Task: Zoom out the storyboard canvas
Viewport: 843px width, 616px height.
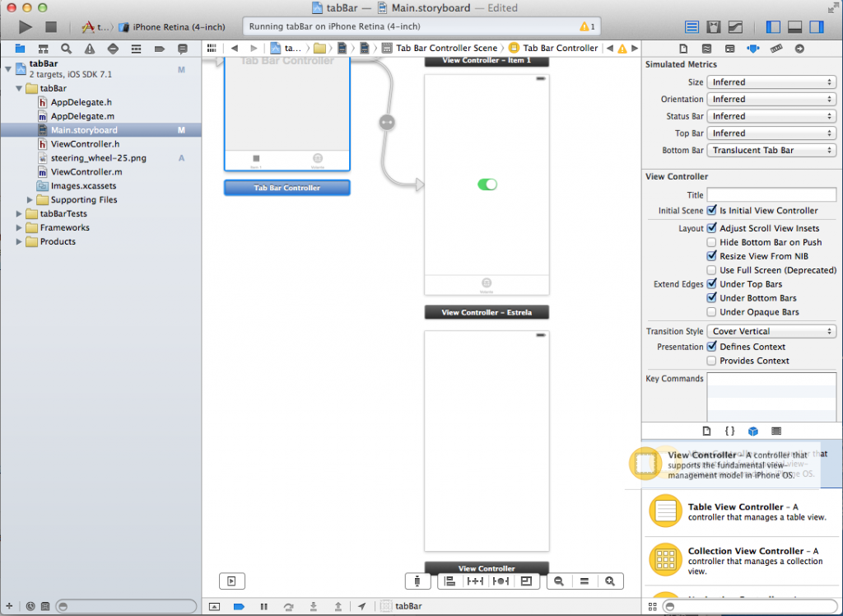Action: click(559, 581)
